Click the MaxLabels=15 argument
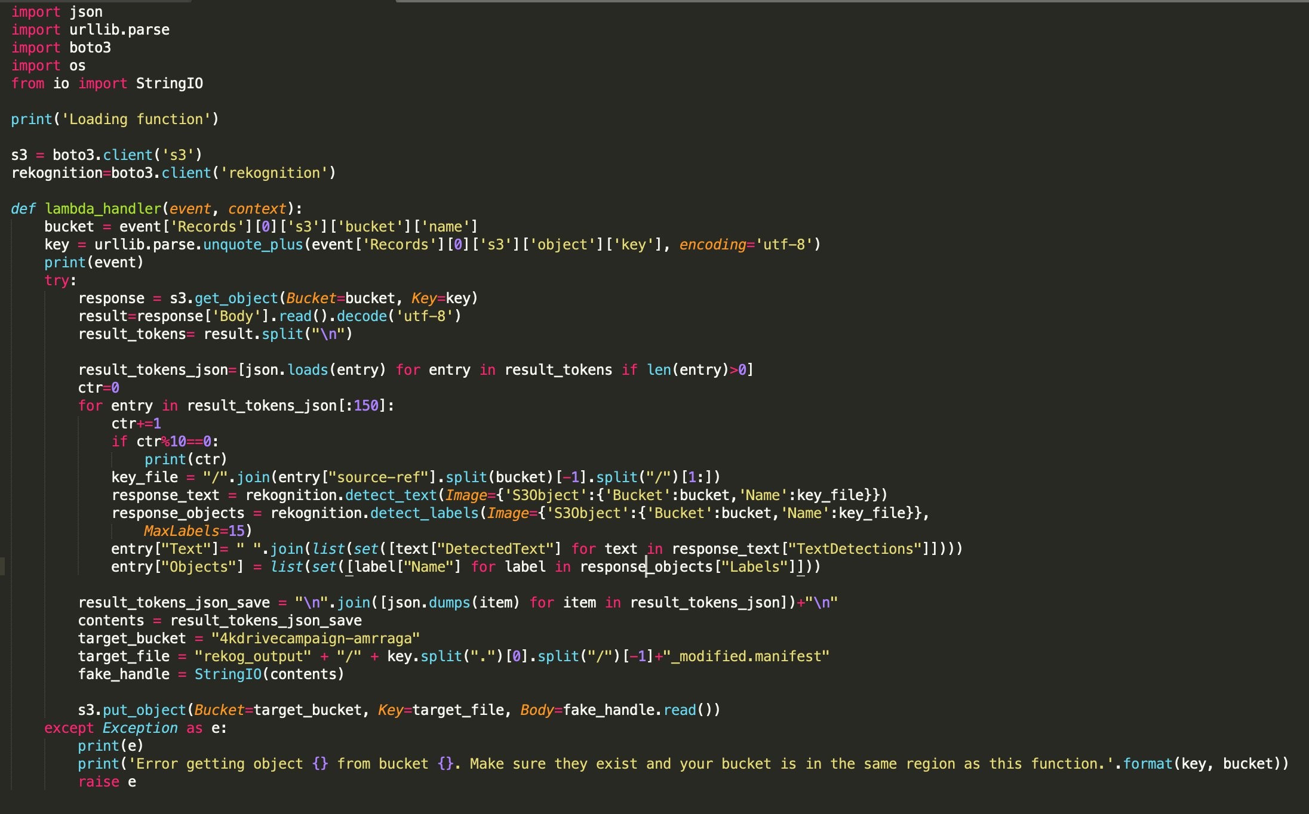Viewport: 1309px width, 814px height. click(195, 531)
